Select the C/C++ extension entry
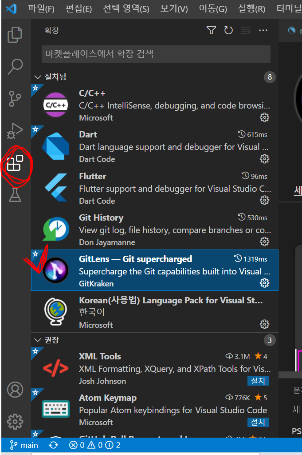This screenshot has width=302, height=455. (155, 105)
